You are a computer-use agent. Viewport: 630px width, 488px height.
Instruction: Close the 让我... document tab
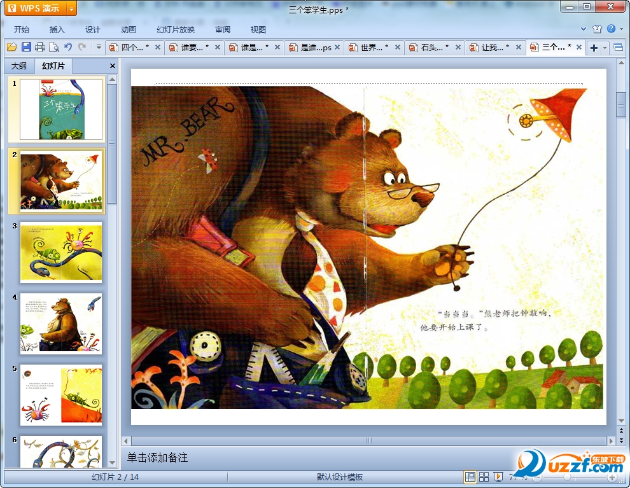point(518,47)
